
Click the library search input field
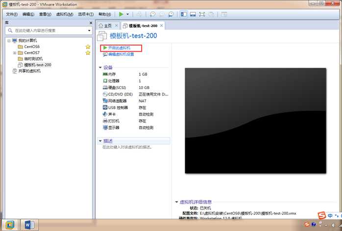[48, 30]
